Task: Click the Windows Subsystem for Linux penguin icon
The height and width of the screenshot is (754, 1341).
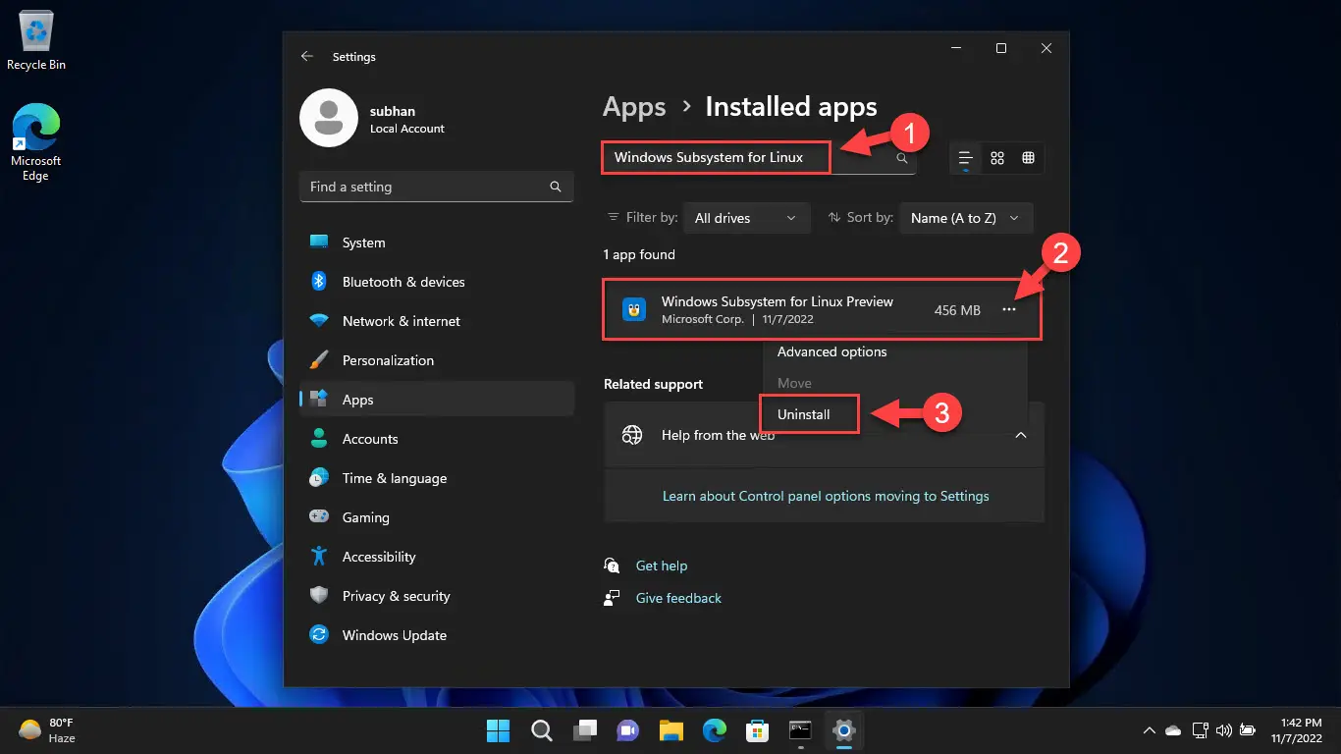Action: (x=634, y=310)
